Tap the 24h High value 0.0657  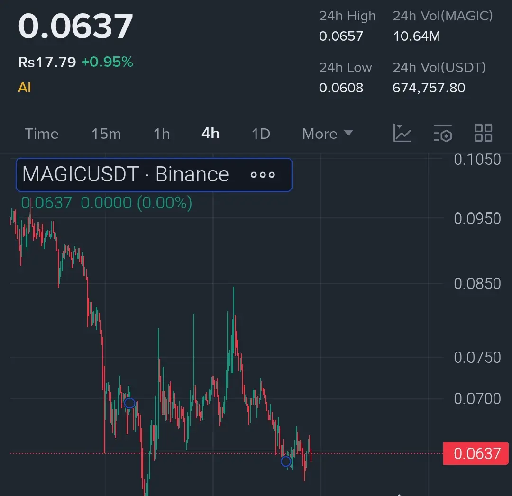pos(341,36)
